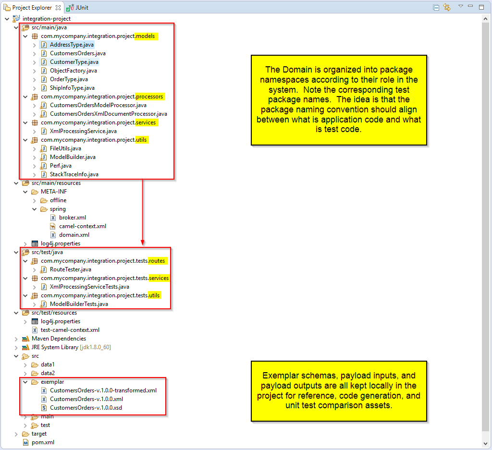The height and width of the screenshot is (450, 492).
Task: Open test-camel-context.xml file
Action: pos(70,330)
